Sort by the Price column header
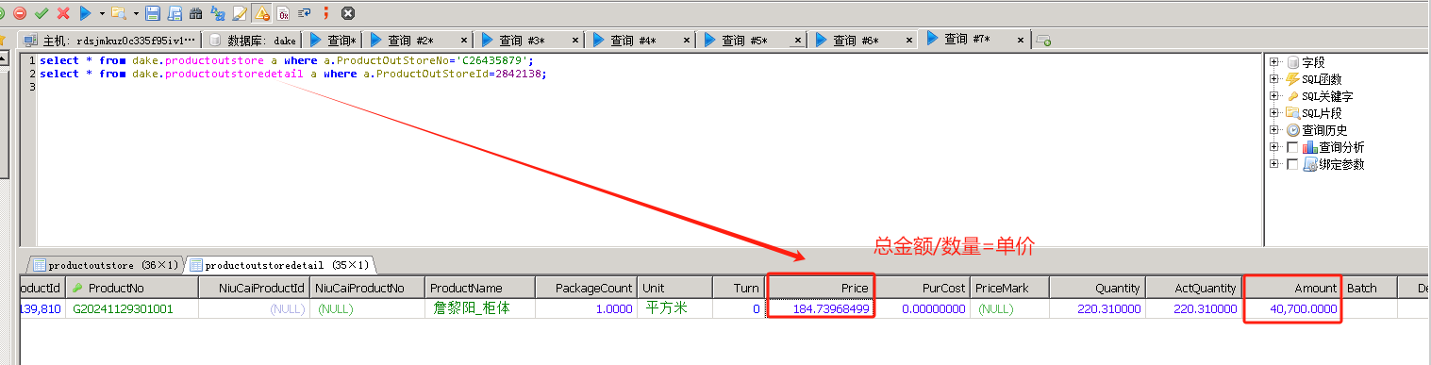The height and width of the screenshot is (365, 1431). coord(821,288)
